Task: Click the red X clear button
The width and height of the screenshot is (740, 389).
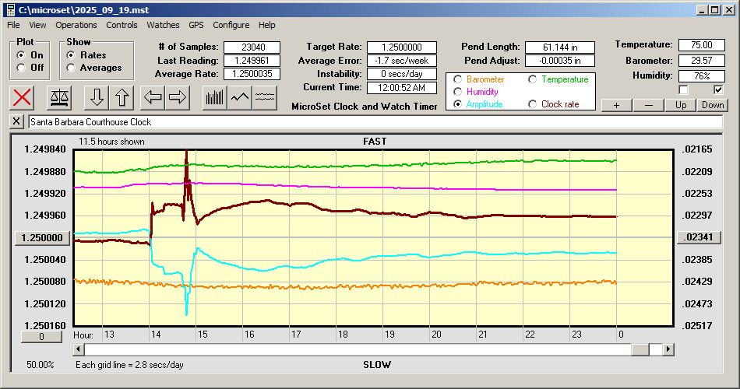Action: tap(23, 97)
